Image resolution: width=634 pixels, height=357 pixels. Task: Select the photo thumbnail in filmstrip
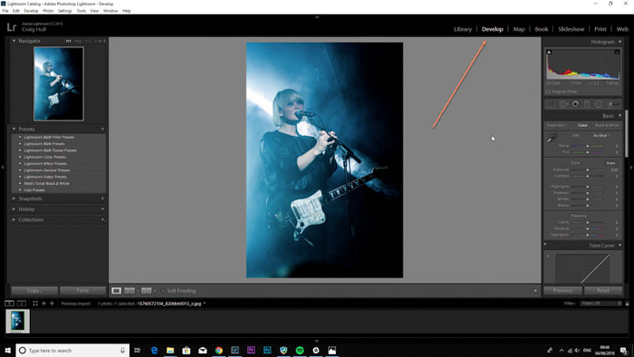pos(17,321)
